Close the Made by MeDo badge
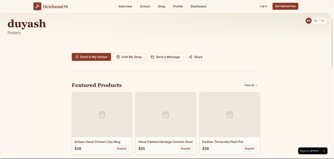The width and height of the screenshot is (334, 159). (x=324, y=151)
